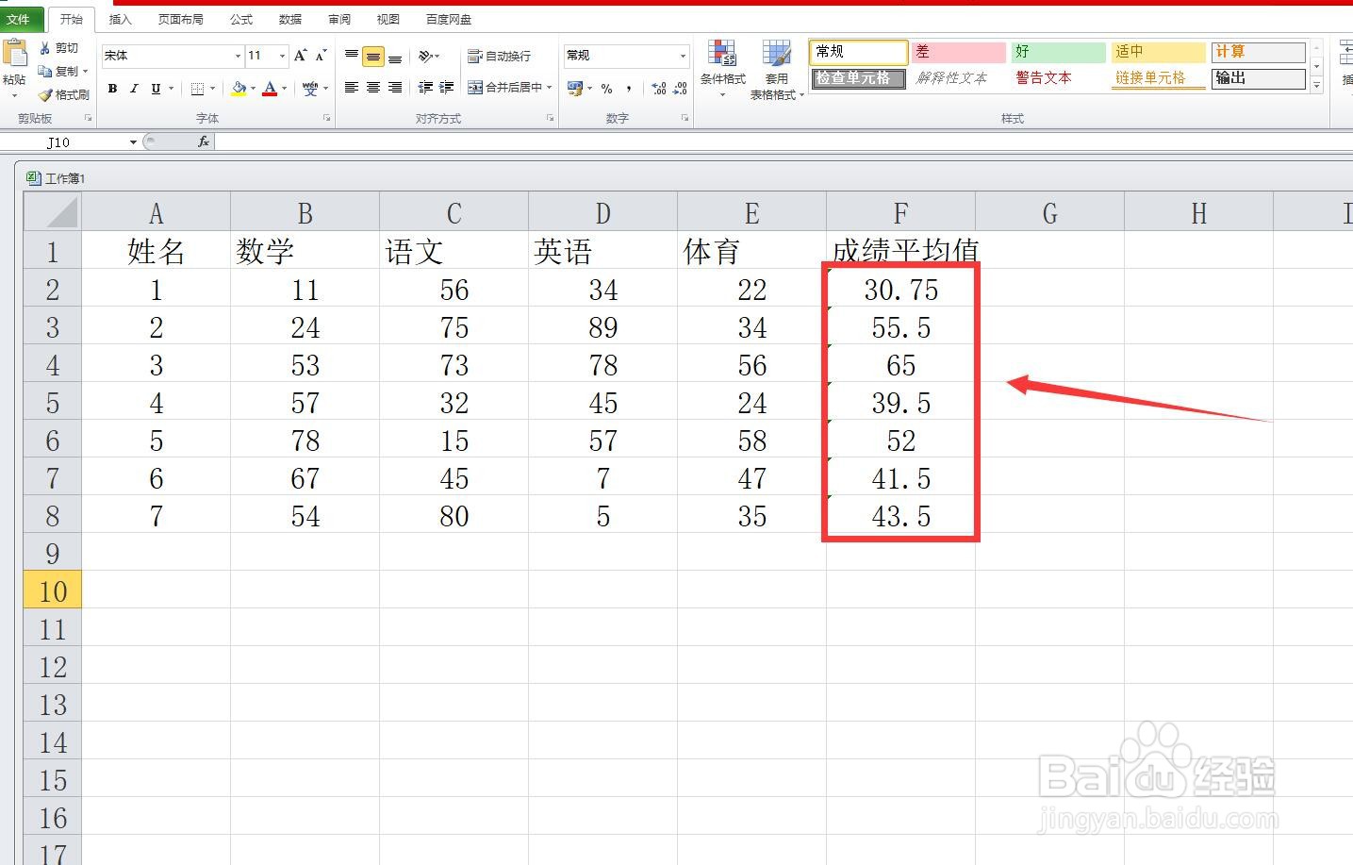Toggle center horizontal alignment
This screenshot has height=865, width=1353.
pos(373,88)
